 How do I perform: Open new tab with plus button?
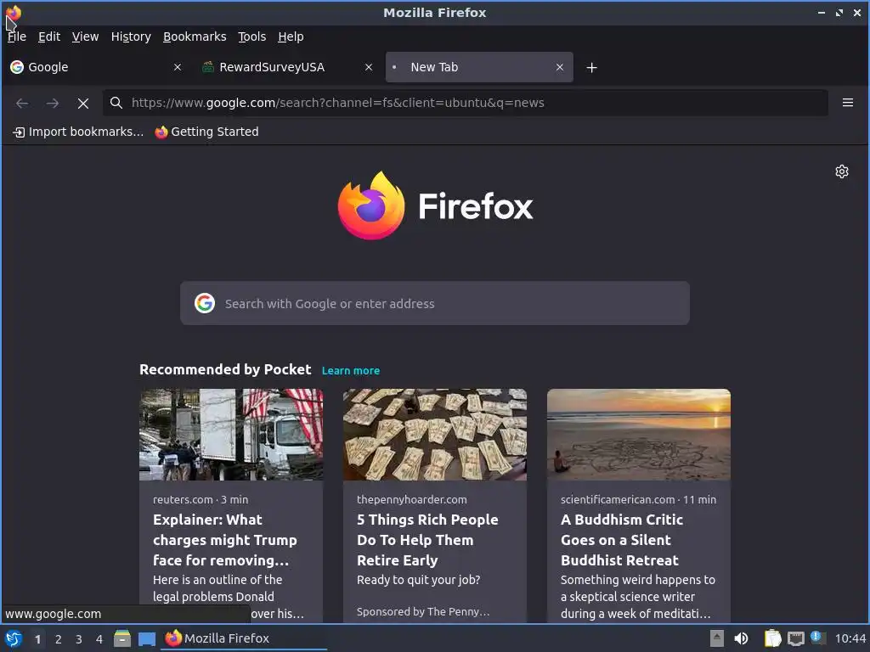[x=591, y=68]
